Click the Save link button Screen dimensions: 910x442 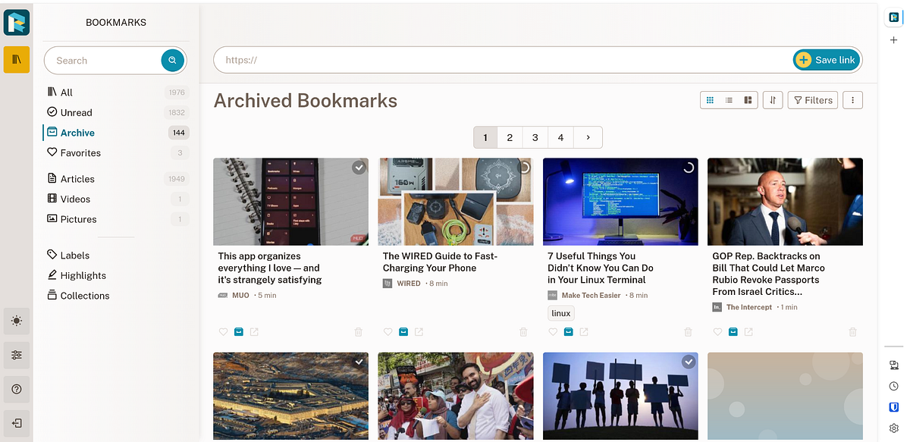click(x=826, y=61)
